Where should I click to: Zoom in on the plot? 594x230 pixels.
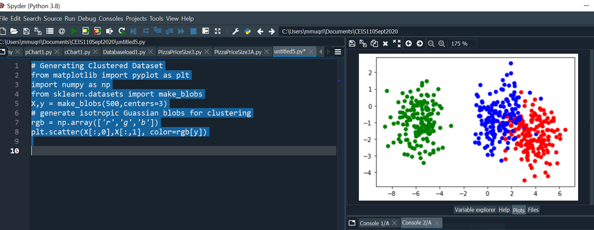441,43
